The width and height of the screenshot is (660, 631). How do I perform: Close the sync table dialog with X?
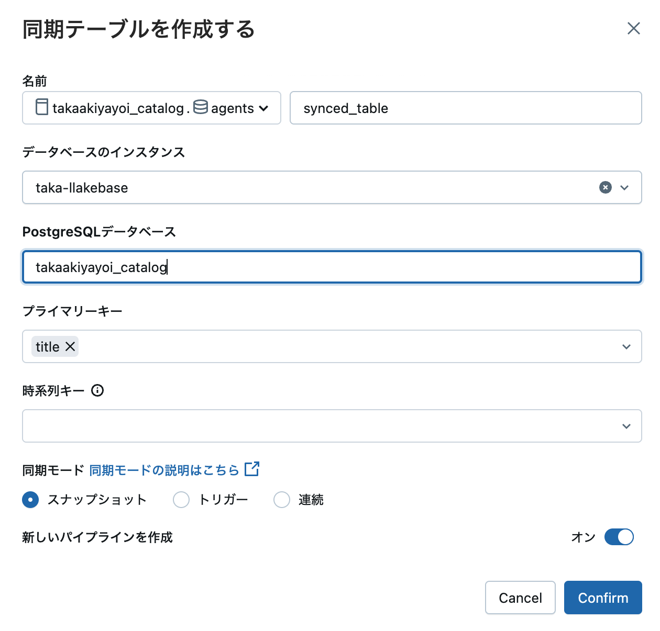coord(633,29)
